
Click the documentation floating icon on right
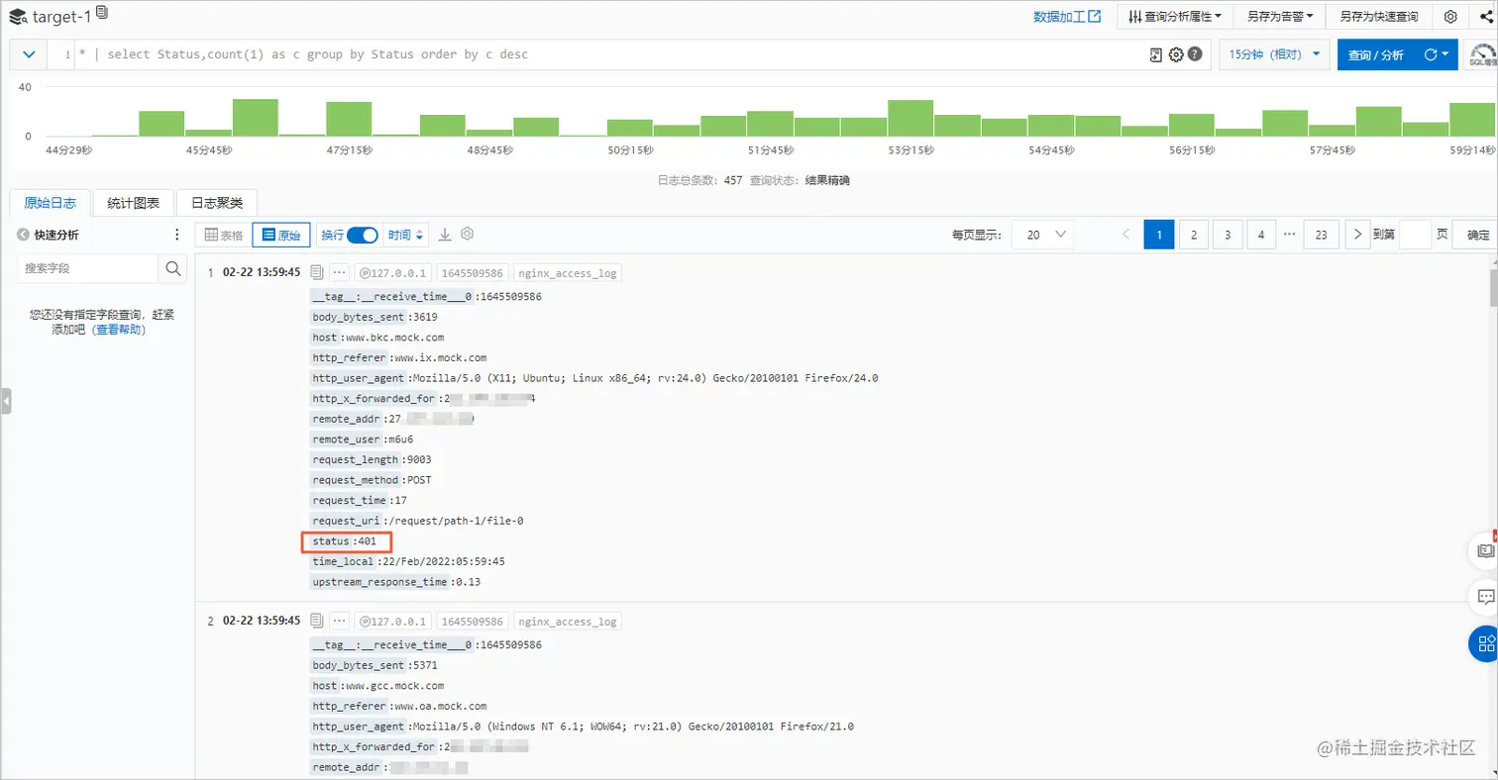click(x=1485, y=549)
